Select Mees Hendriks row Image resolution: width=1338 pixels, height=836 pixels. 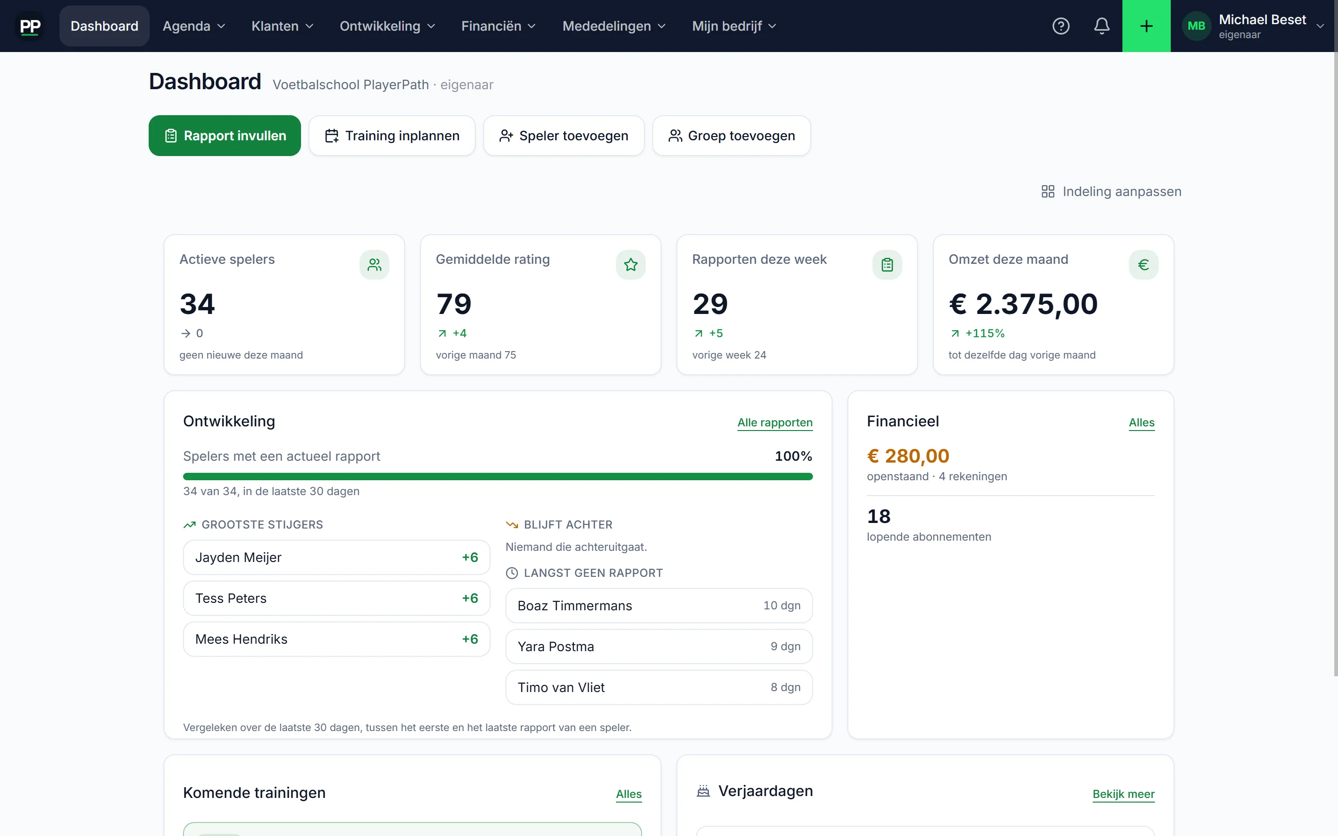coord(336,639)
